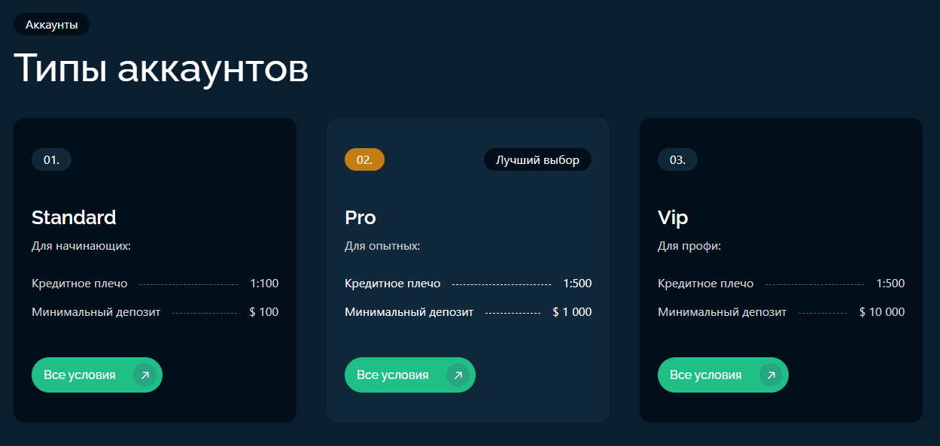Click Vip minimum deposit $ 10 000
The width and height of the screenshot is (940, 446).
[x=882, y=311]
